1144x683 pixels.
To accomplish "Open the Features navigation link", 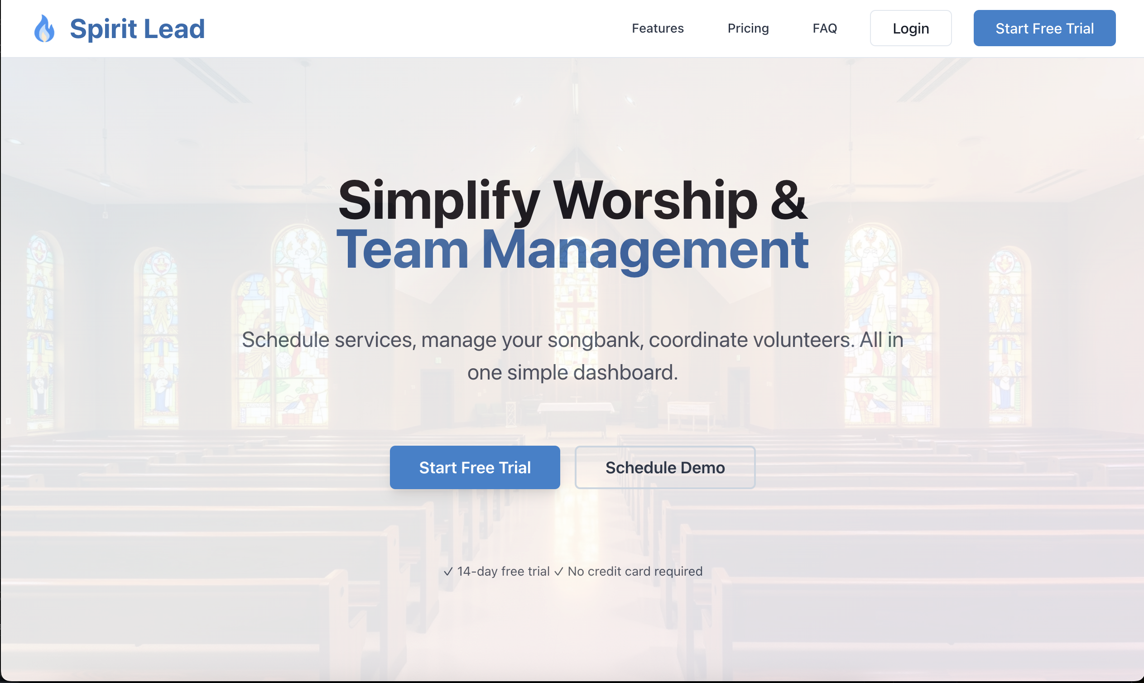I will pos(658,29).
